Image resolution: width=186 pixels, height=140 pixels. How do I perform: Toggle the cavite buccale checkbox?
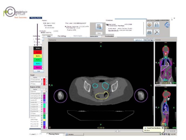[42, 116]
